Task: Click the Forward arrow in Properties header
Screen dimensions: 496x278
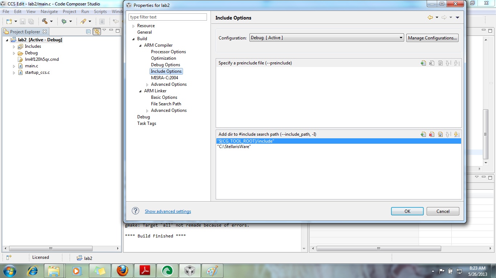Action: [x=444, y=17]
